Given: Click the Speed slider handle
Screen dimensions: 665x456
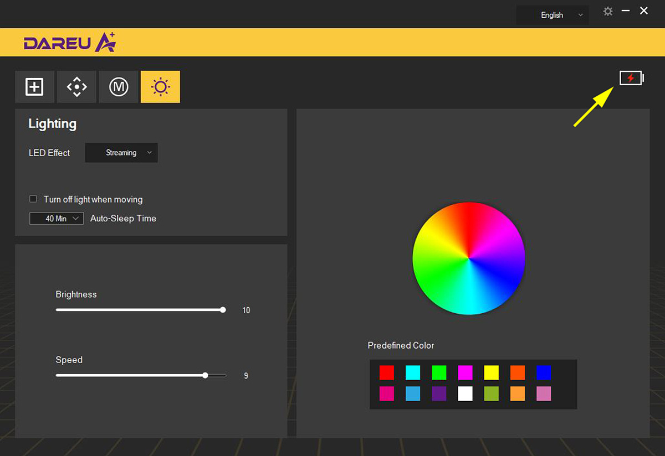Looking at the screenshot, I should pyautogui.click(x=205, y=375).
